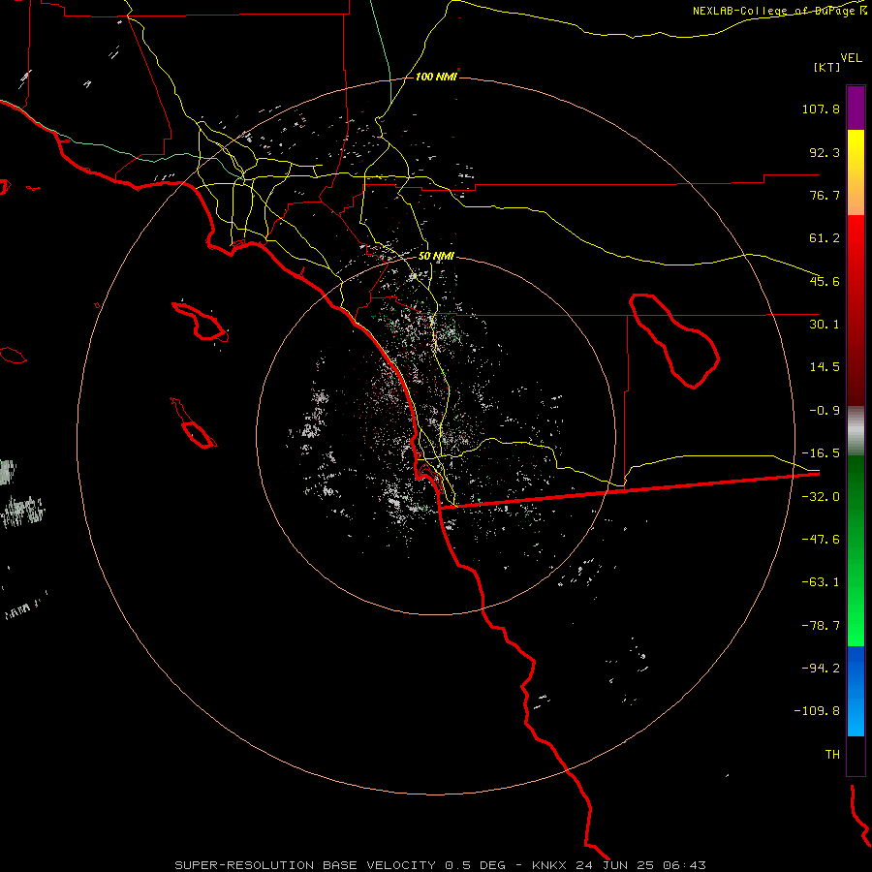Pick the green color bar segment
Viewport: 872px width, 872px height.
click(856, 550)
